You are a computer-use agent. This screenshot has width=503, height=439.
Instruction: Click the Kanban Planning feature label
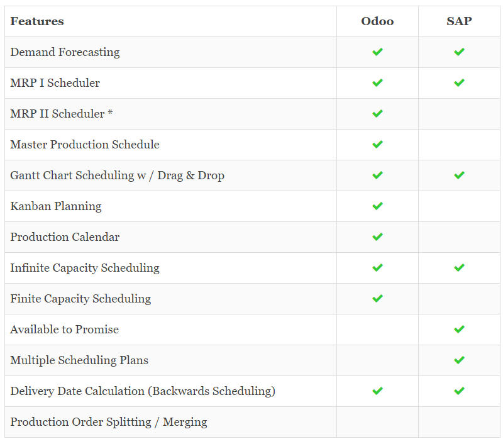(x=56, y=206)
